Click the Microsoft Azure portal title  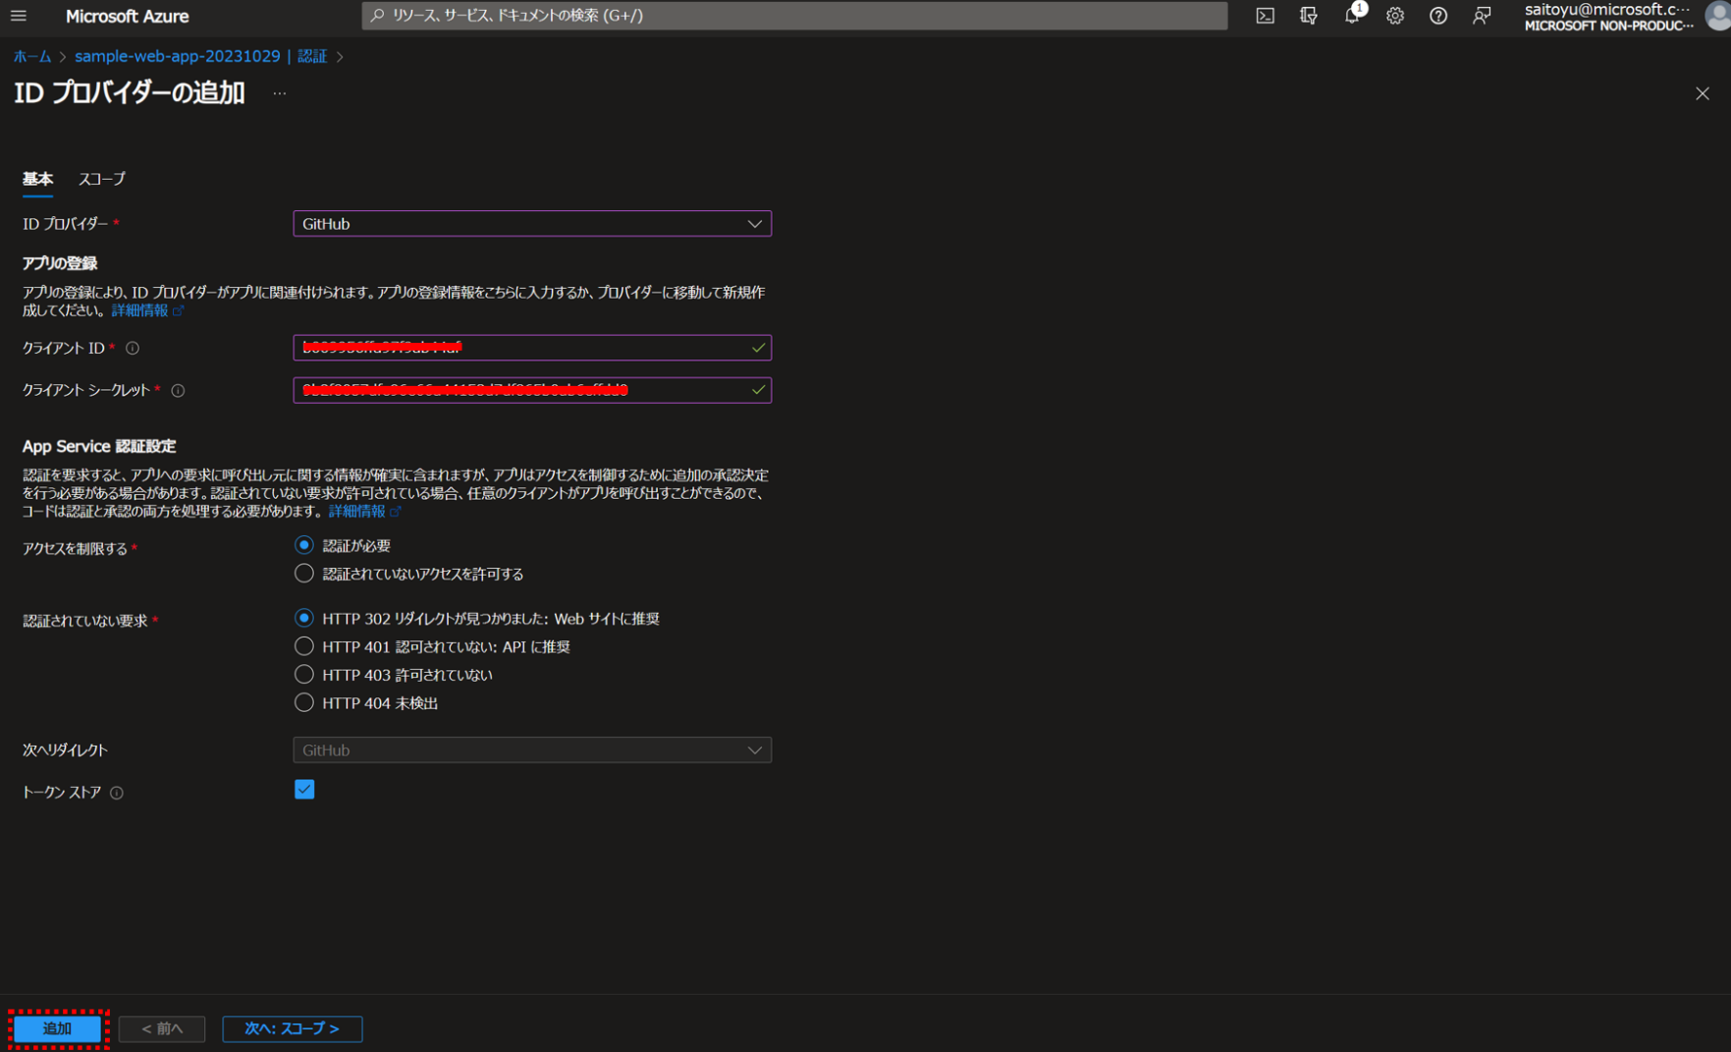(128, 17)
